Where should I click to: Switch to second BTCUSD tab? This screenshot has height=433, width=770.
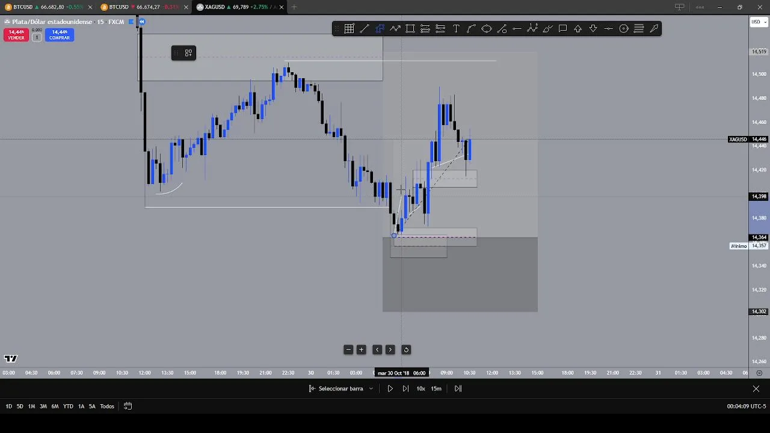click(144, 7)
